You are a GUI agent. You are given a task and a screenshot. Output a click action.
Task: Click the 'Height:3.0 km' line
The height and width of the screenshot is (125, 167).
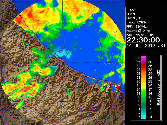point(138,31)
